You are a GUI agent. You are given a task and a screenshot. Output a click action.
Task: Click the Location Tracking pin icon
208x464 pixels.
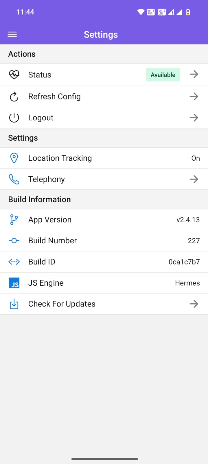14,158
